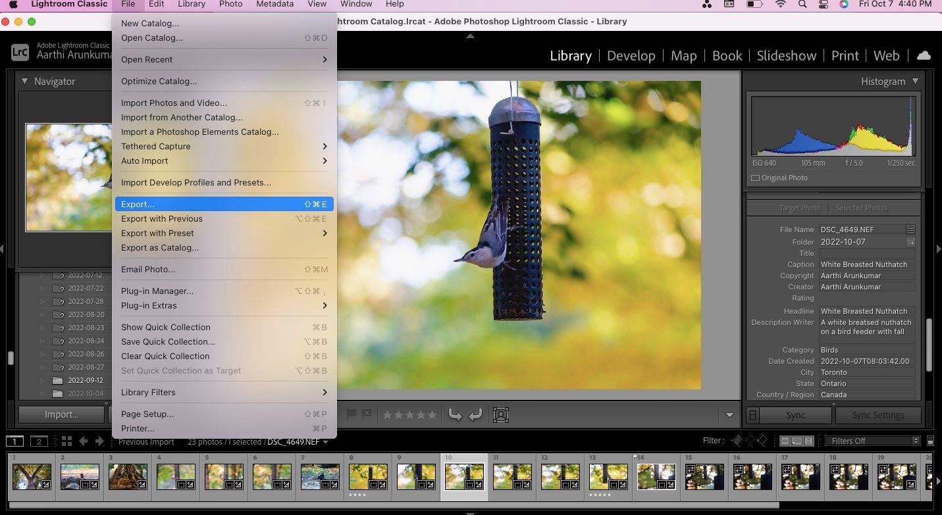Collapse the Navigator panel triangle
Image resolution: width=942 pixels, height=515 pixels.
[x=25, y=82]
